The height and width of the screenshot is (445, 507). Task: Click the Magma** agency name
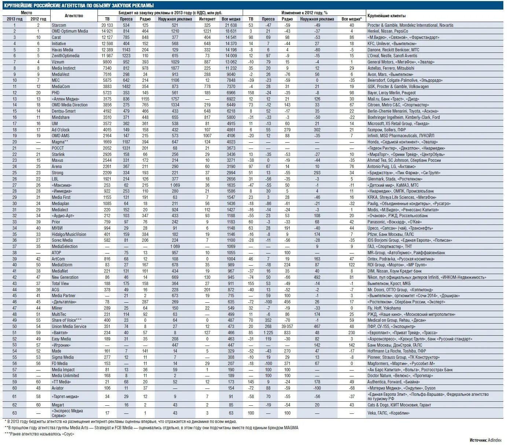pos(60,142)
